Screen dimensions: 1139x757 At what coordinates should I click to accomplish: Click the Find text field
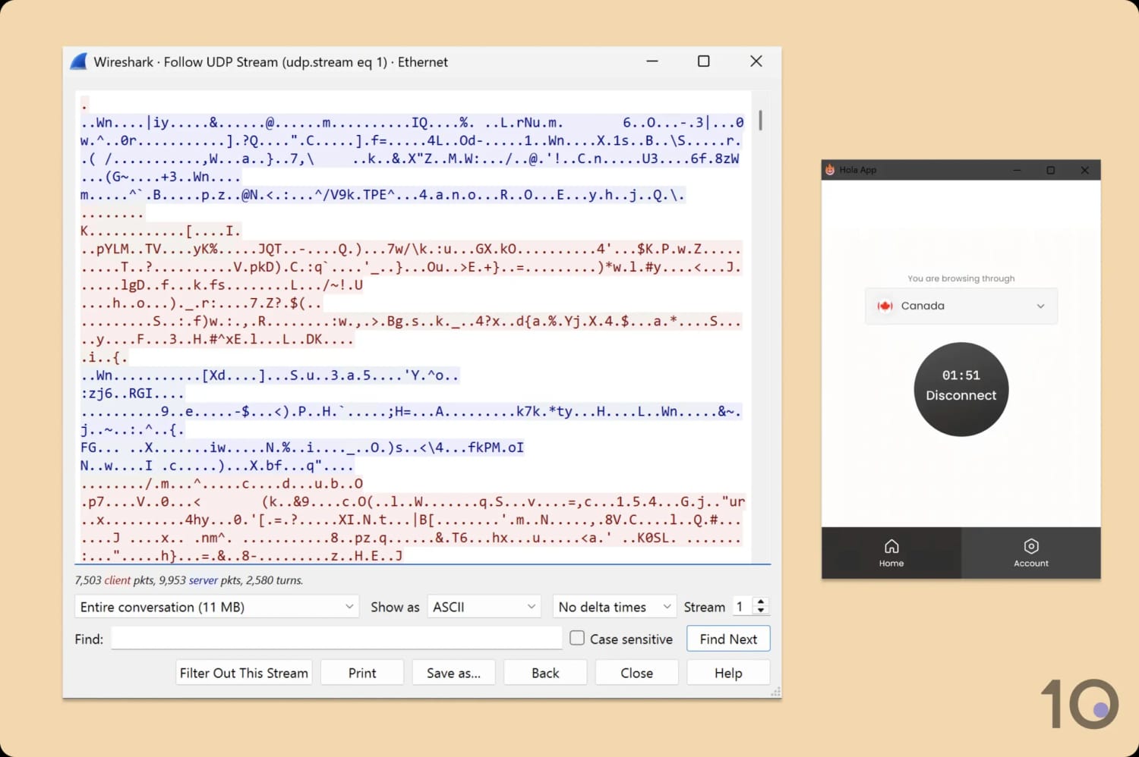[336, 639]
